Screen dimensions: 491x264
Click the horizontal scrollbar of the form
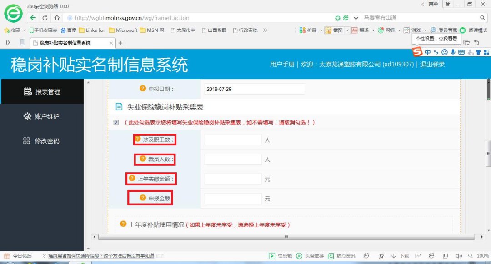click(x=286, y=237)
